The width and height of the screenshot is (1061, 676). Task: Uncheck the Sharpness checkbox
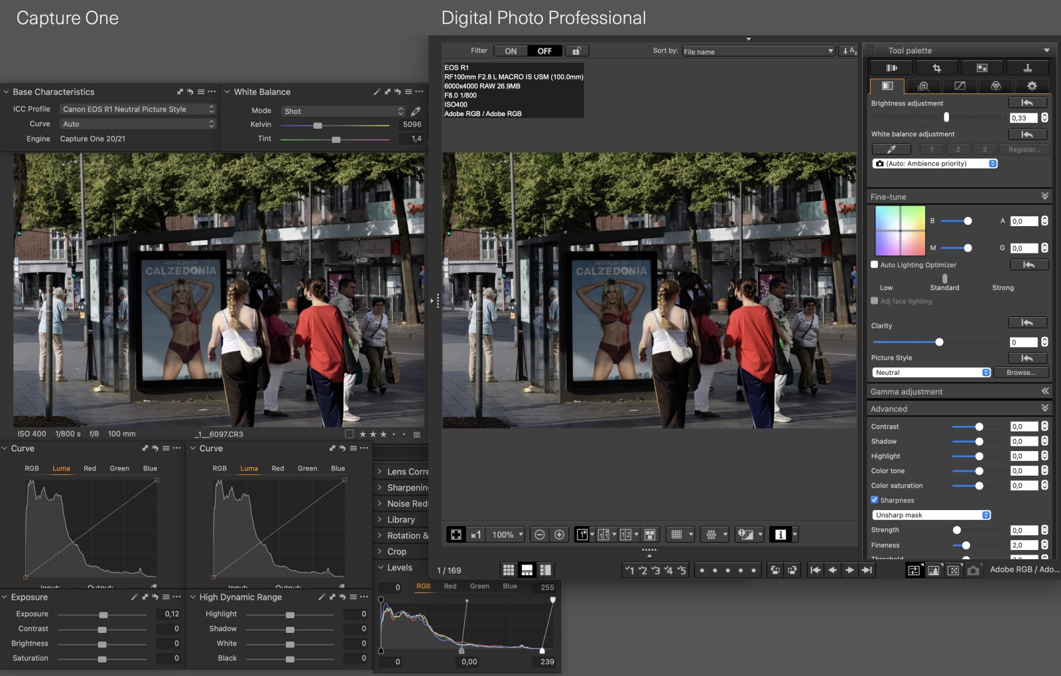coord(875,500)
